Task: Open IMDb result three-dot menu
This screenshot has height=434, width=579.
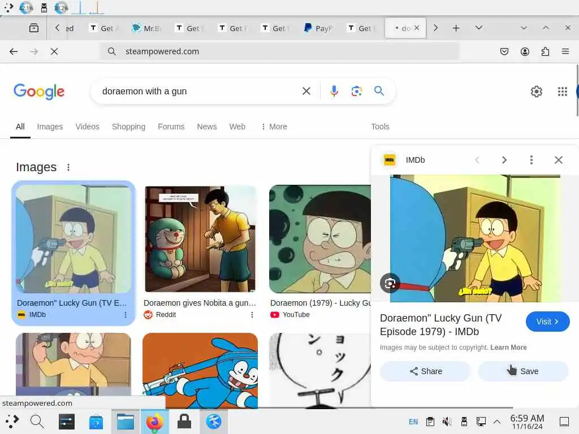Action: [x=126, y=315]
